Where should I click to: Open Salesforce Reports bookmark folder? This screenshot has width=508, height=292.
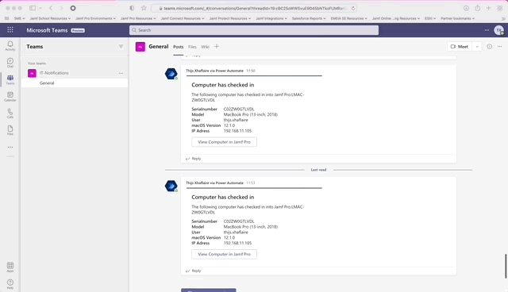pyautogui.click(x=309, y=18)
